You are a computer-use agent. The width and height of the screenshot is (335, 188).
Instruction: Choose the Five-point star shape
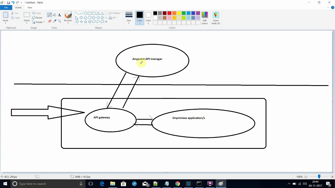point(85,22)
